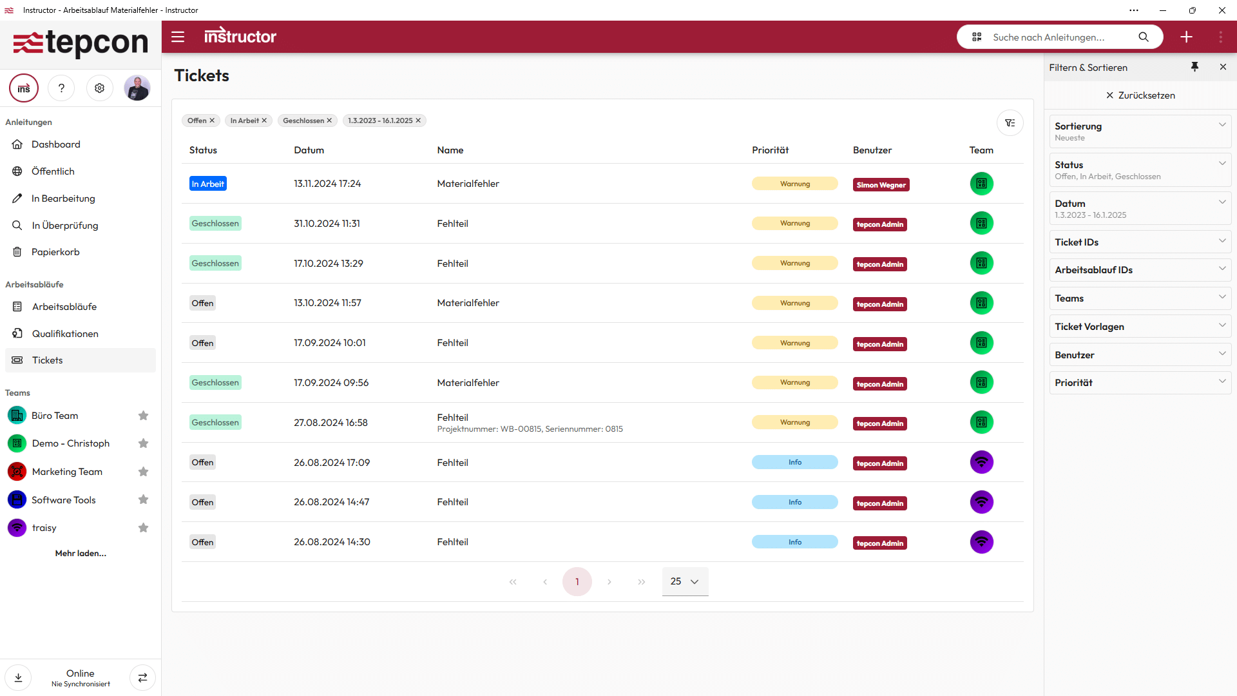Toggle favorite star for Büro Team
1237x696 pixels.
pos(143,416)
